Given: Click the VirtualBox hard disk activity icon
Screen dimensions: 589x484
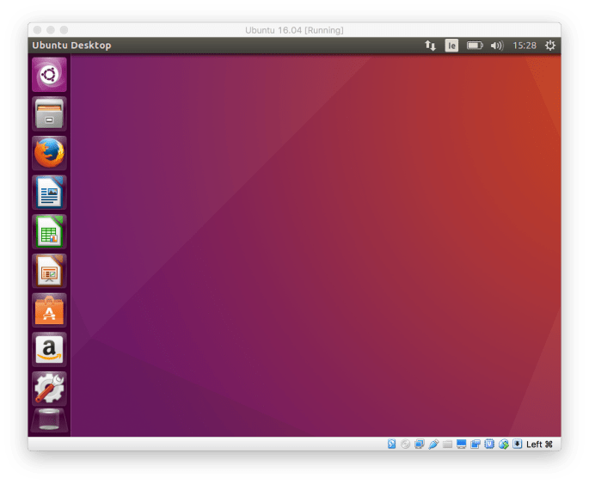Looking at the screenshot, I should click(391, 444).
